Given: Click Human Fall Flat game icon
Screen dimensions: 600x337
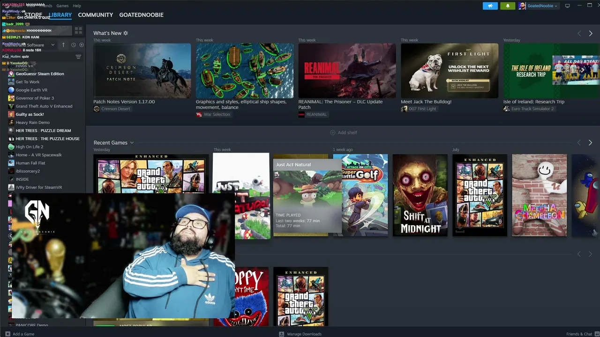Looking at the screenshot, I should click(11, 163).
